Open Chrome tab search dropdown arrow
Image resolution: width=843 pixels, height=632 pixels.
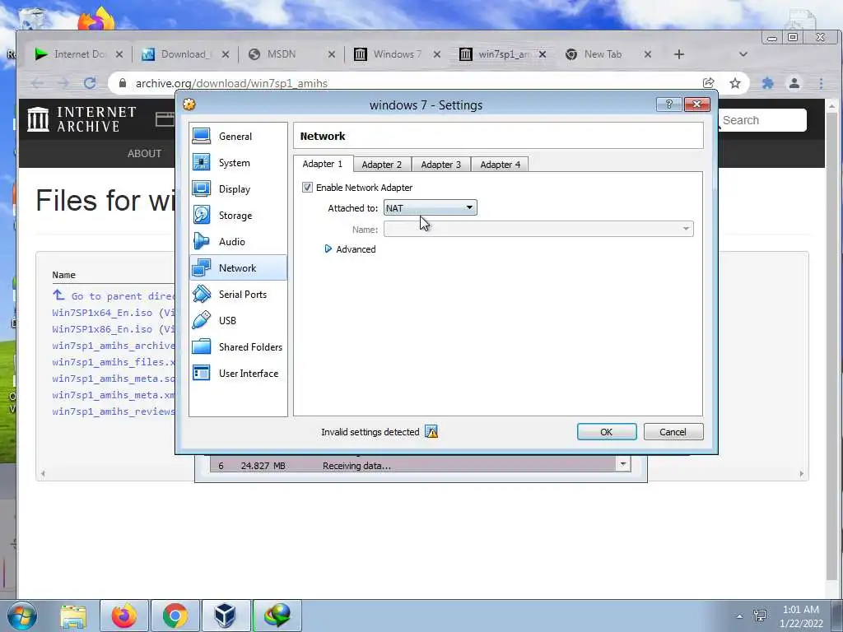click(x=743, y=54)
